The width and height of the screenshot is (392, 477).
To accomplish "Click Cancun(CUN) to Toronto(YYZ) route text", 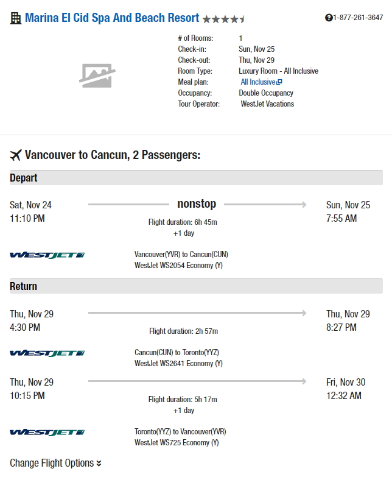I will (177, 352).
